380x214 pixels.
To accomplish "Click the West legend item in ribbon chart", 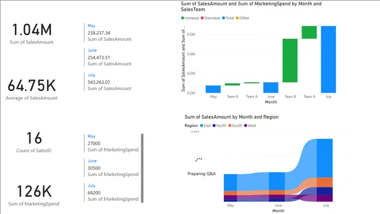I will coord(250,125).
